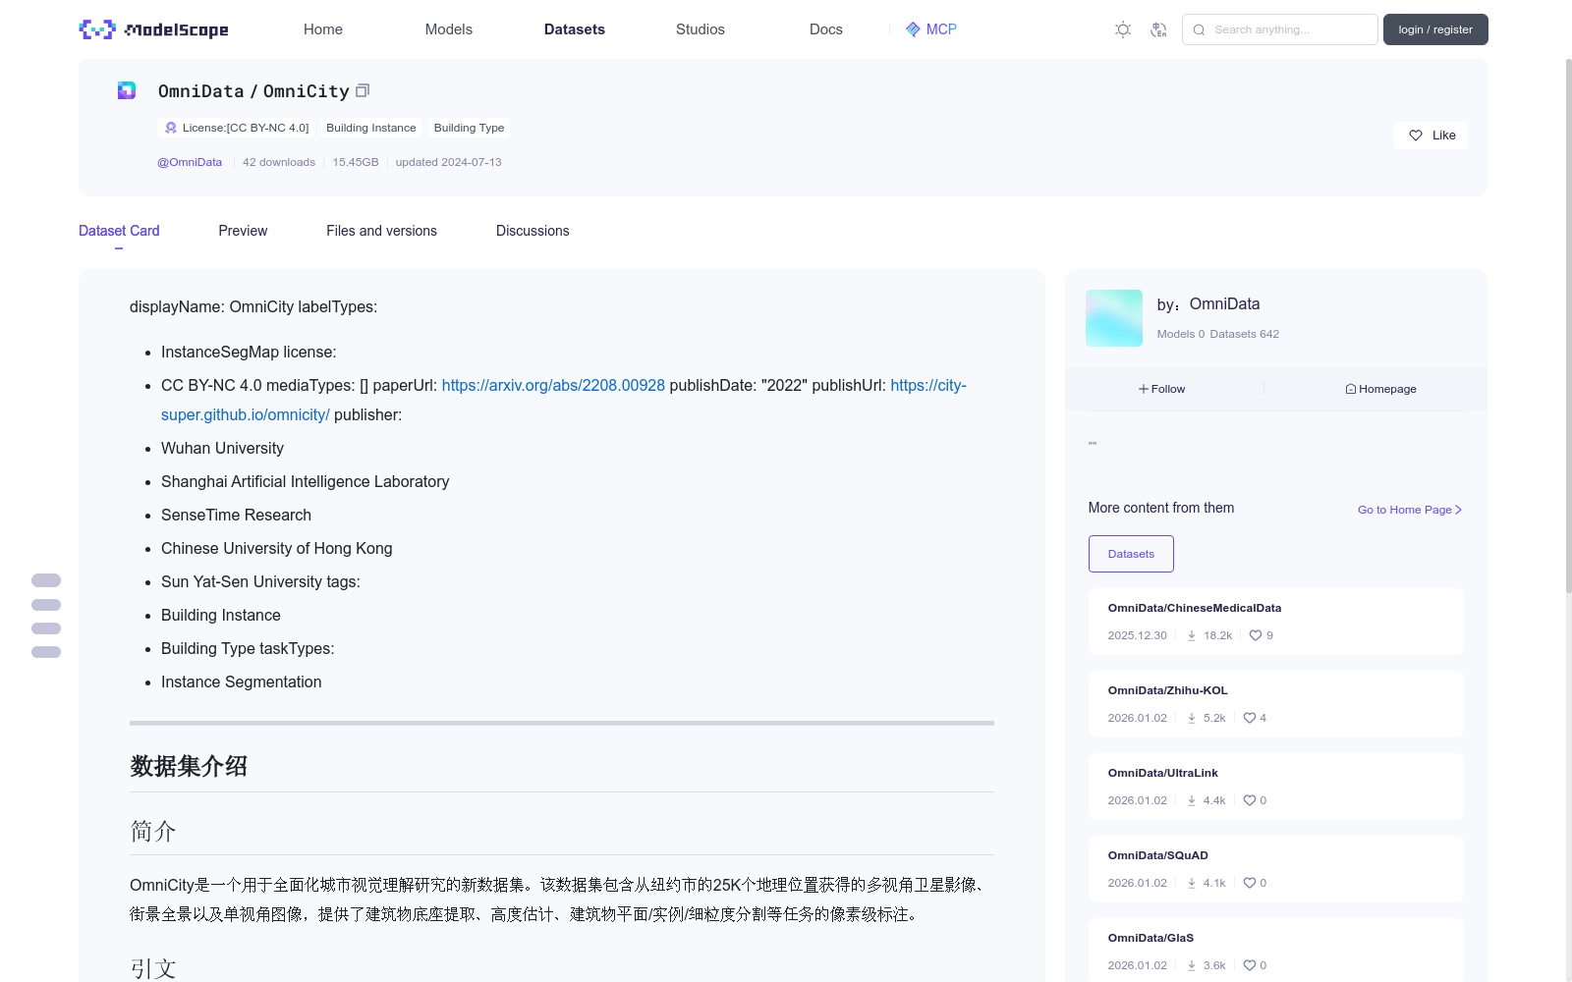The height and width of the screenshot is (982, 1572).
Task: Open the Docs nav item
Action: coord(826,29)
